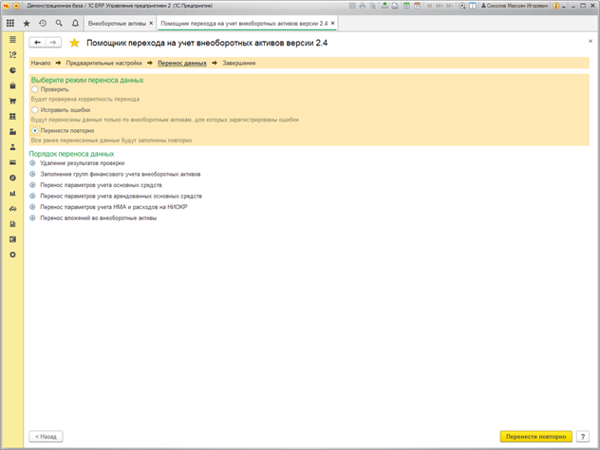
Task: Open the Personnel person section
Action: pyautogui.click(x=12, y=147)
